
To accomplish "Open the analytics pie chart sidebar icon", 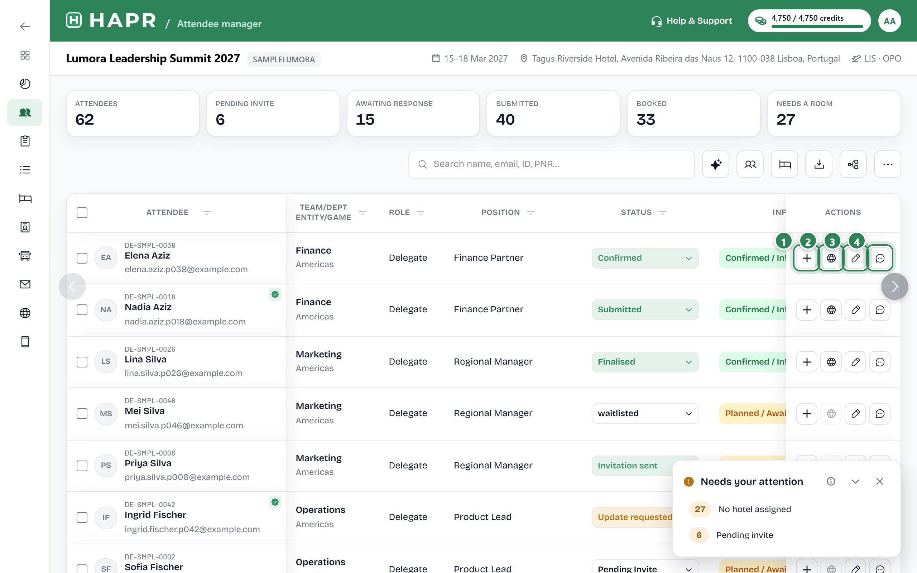I will click(25, 84).
